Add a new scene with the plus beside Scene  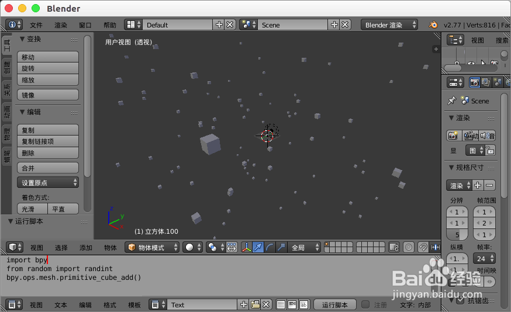[334, 25]
